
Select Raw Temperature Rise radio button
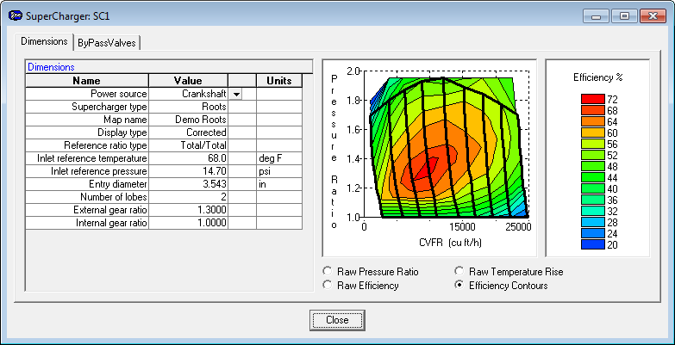459,271
